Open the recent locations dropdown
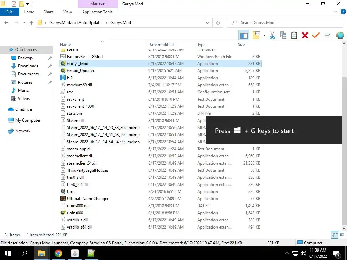 (x=24, y=23)
